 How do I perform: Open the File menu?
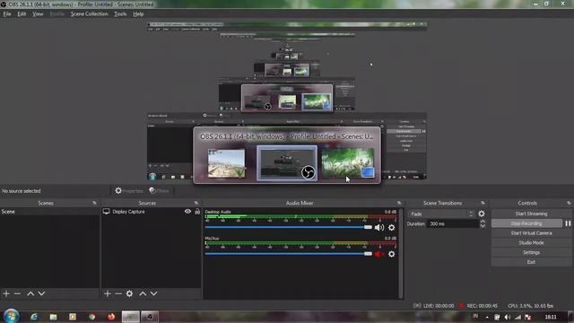7,14
